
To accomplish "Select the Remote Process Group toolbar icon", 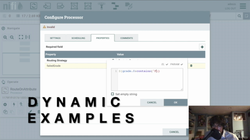I will [x=88, y=6].
